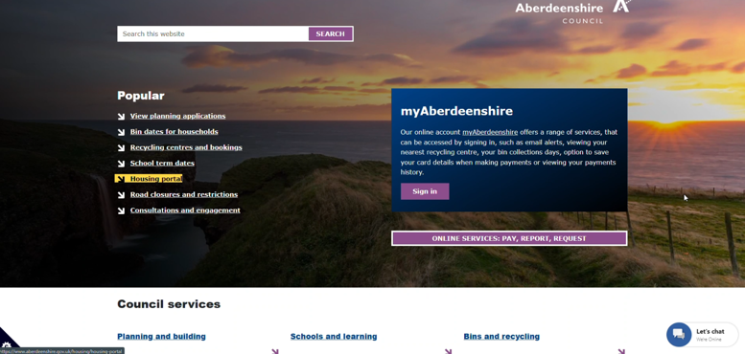Viewport: 745px width, 354px height.
Task: Open School term dates link
Action: tap(162, 163)
